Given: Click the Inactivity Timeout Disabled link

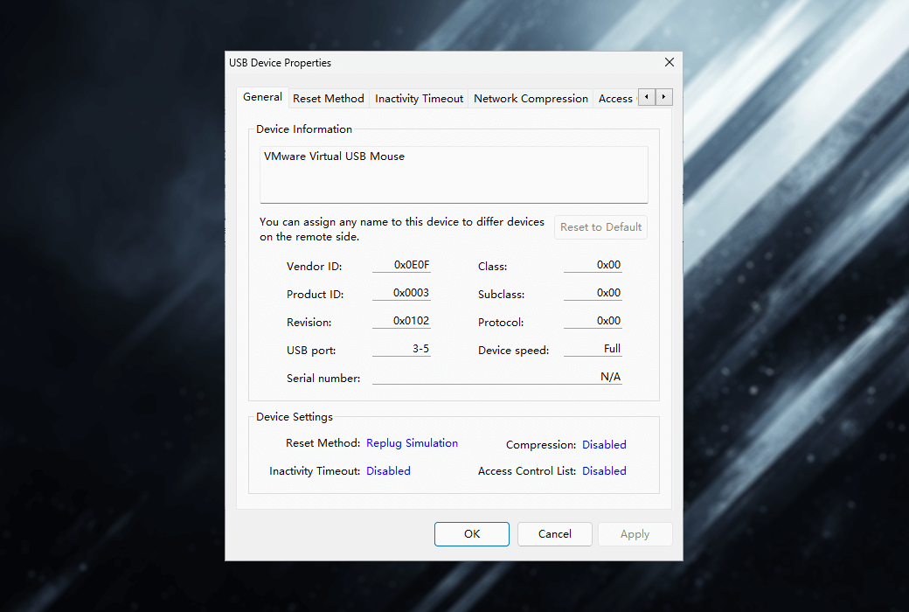Looking at the screenshot, I should click(388, 471).
